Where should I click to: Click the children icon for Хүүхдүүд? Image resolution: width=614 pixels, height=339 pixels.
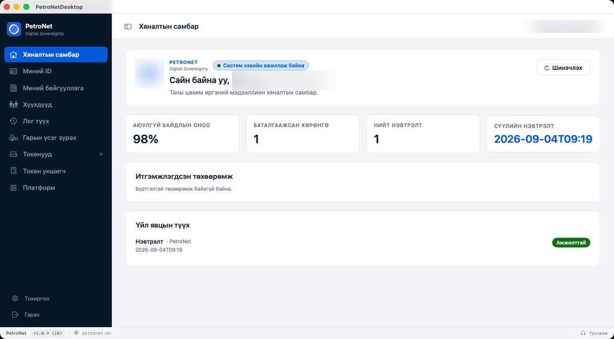tap(14, 105)
